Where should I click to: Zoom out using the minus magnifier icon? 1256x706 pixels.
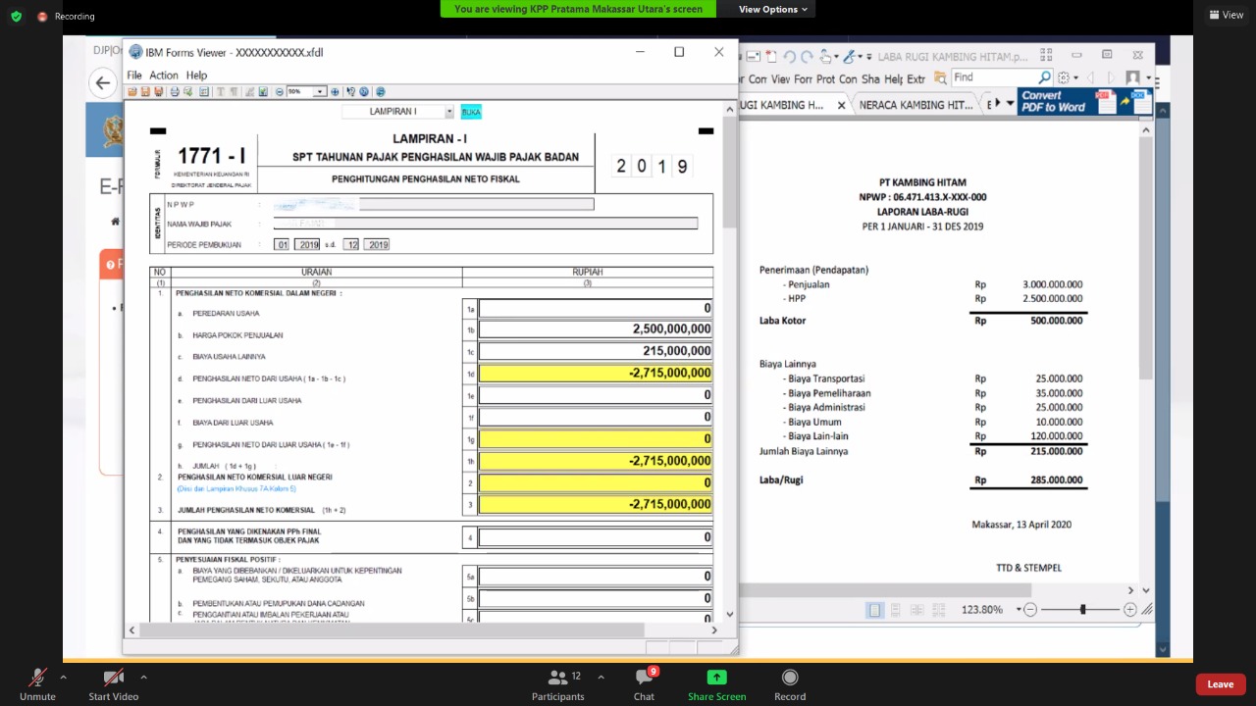(280, 92)
